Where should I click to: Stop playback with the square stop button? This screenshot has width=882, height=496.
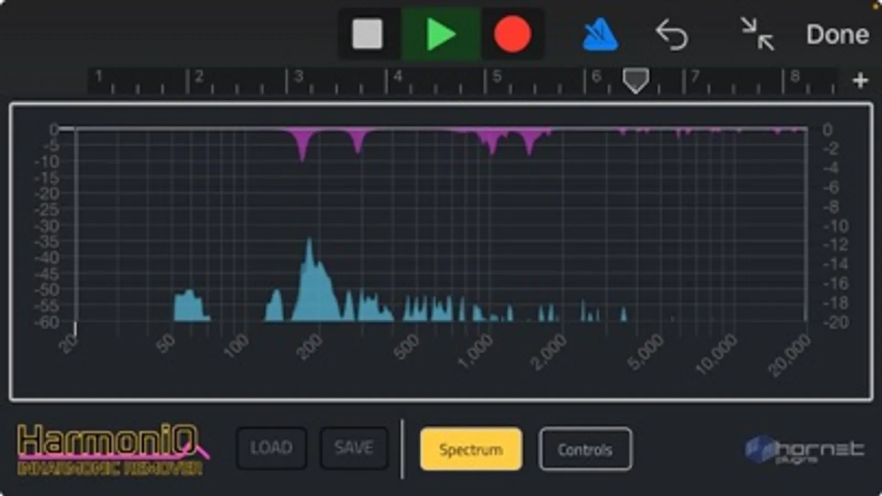pos(367,34)
